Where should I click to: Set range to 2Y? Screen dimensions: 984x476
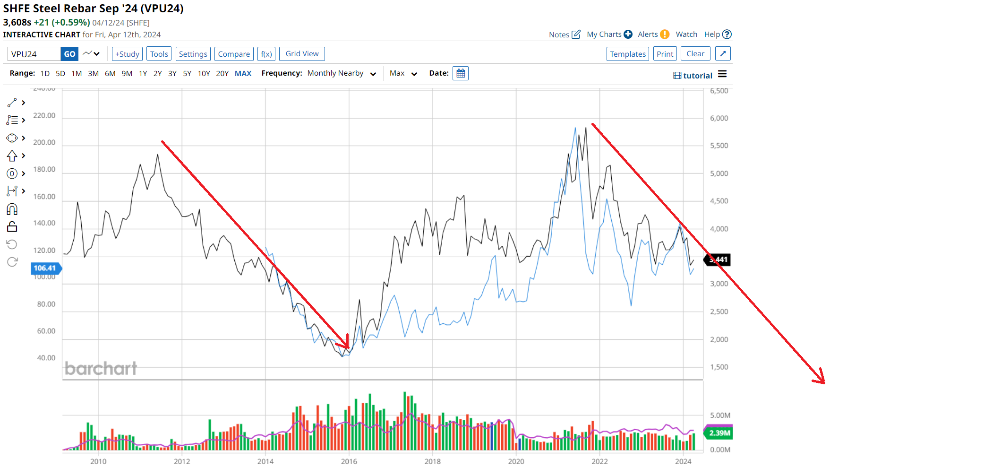click(x=158, y=73)
